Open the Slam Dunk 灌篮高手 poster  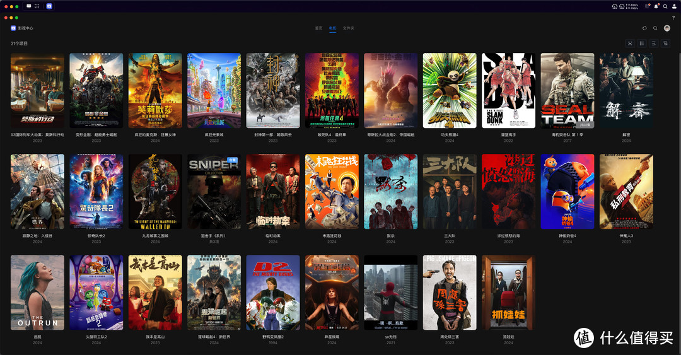(x=509, y=90)
